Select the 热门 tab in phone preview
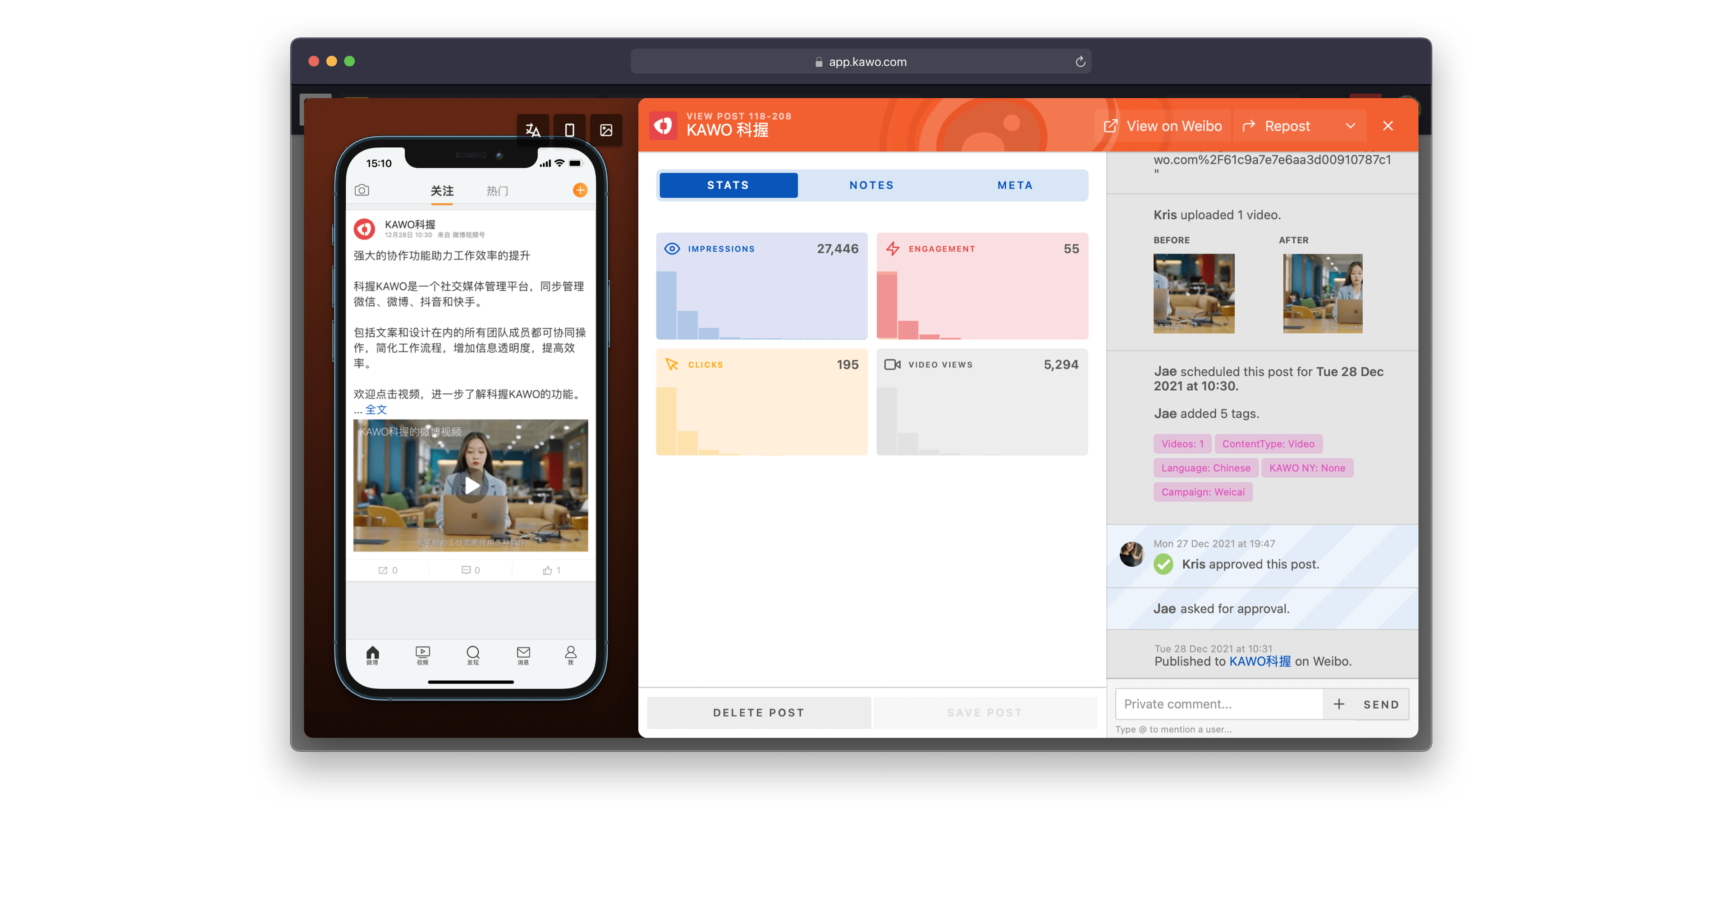Viewport: 1731px width, 901px height. [497, 191]
